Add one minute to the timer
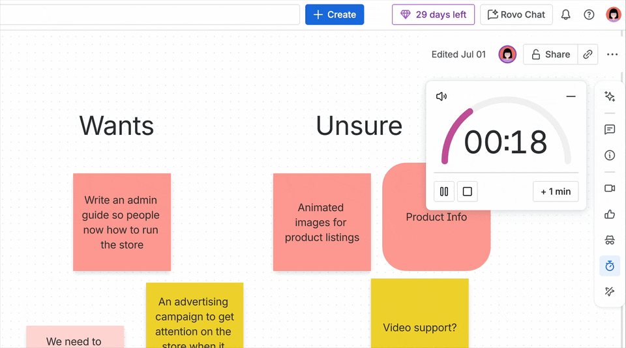Viewport: 626px width, 348px height. click(x=556, y=192)
